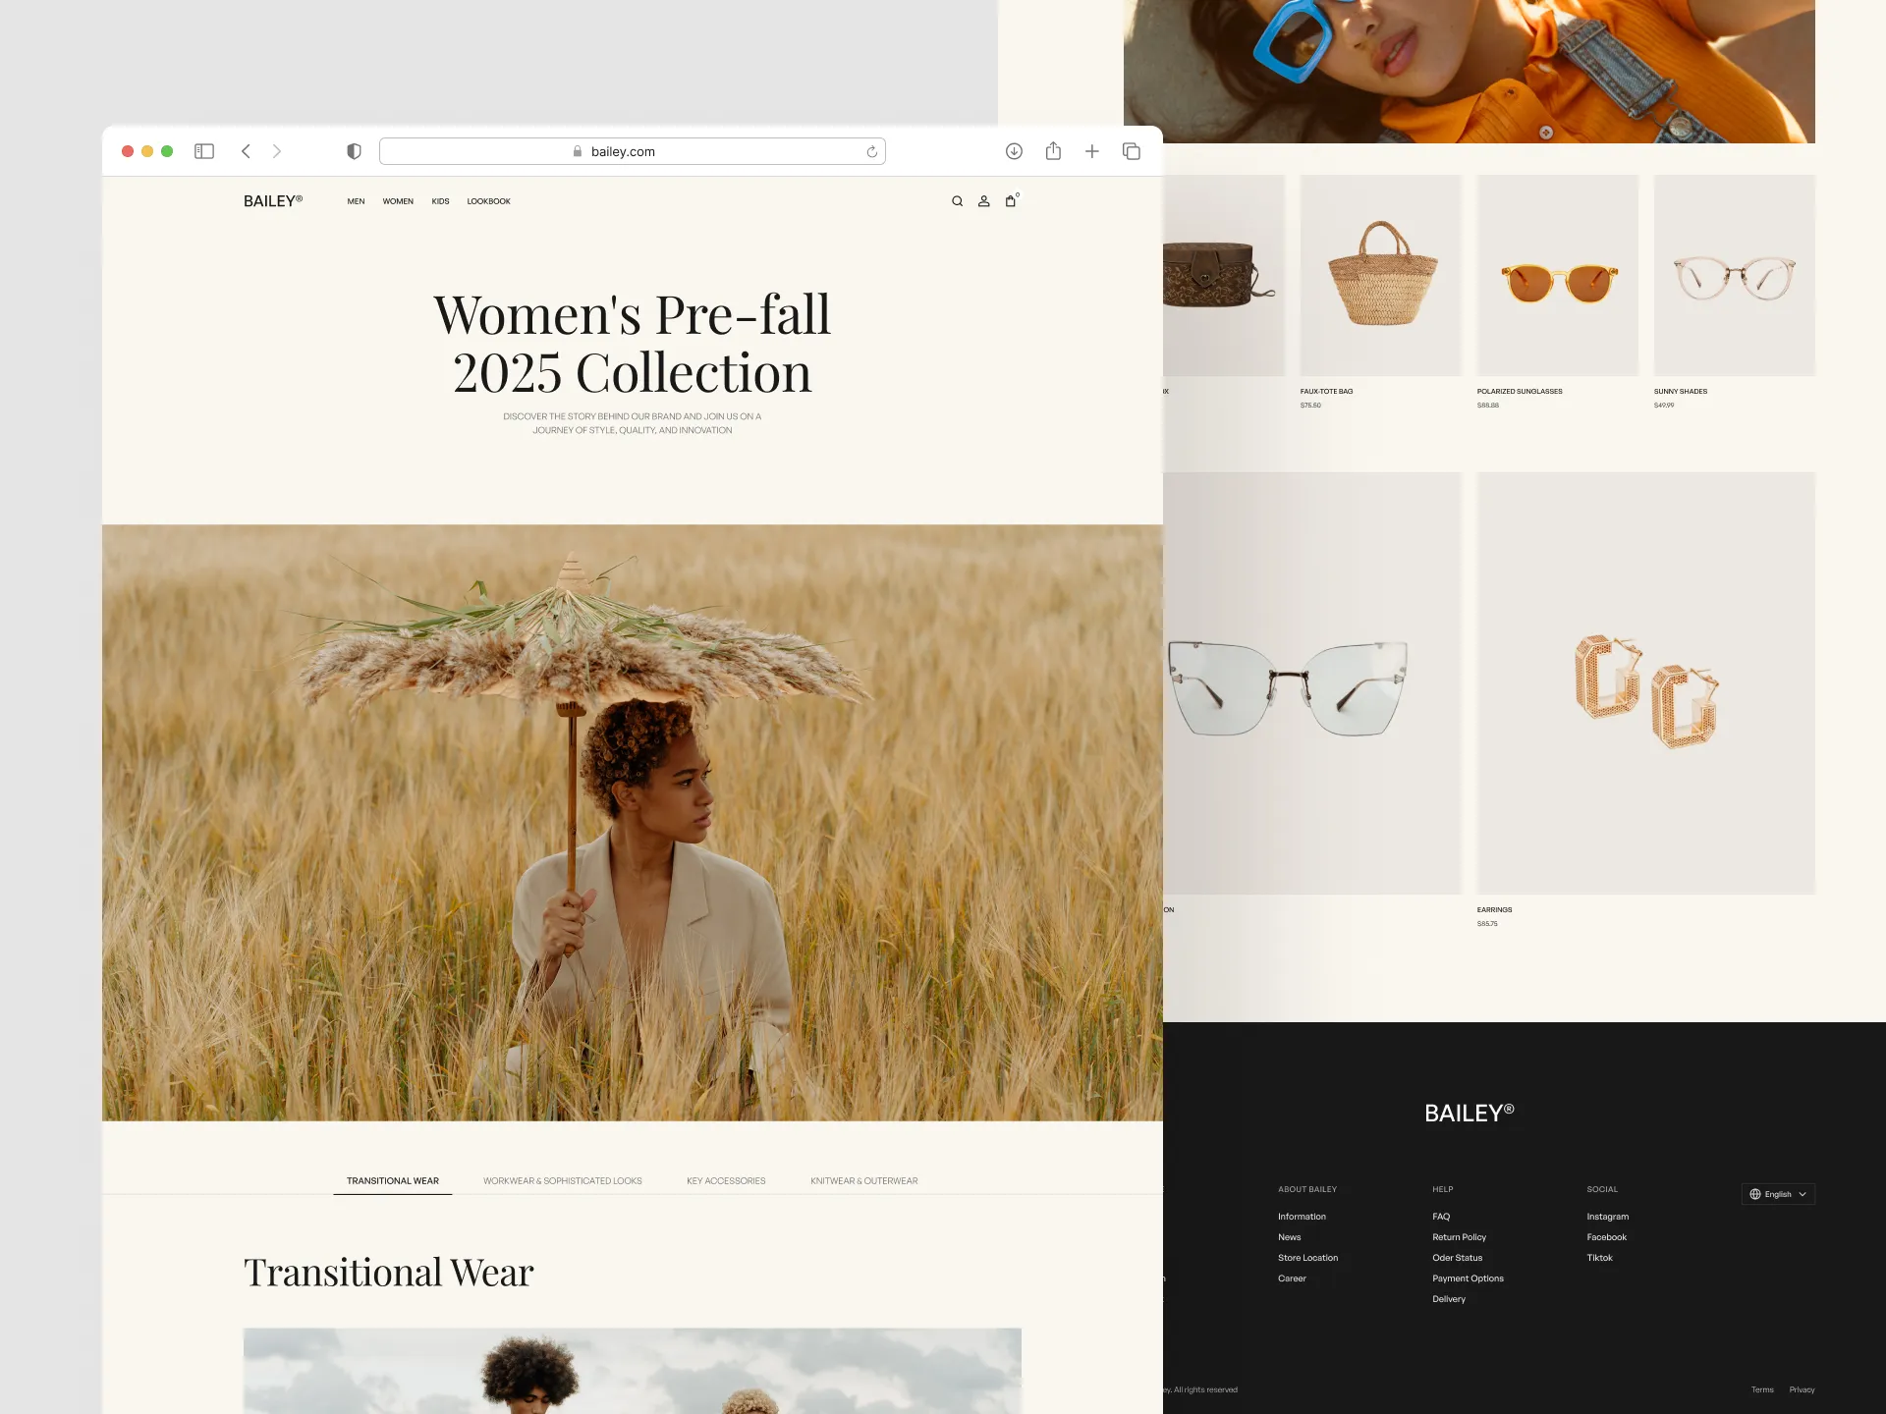Click the wheat field hero photo
1886x1414 pixels.
[633, 823]
